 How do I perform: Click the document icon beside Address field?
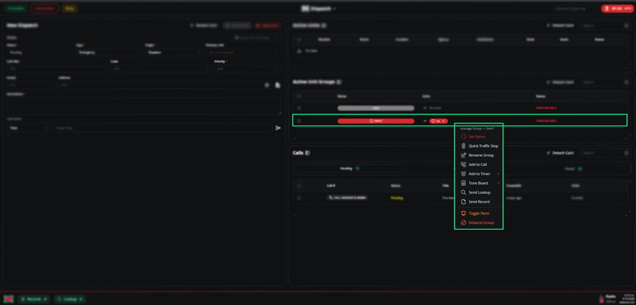(x=278, y=85)
